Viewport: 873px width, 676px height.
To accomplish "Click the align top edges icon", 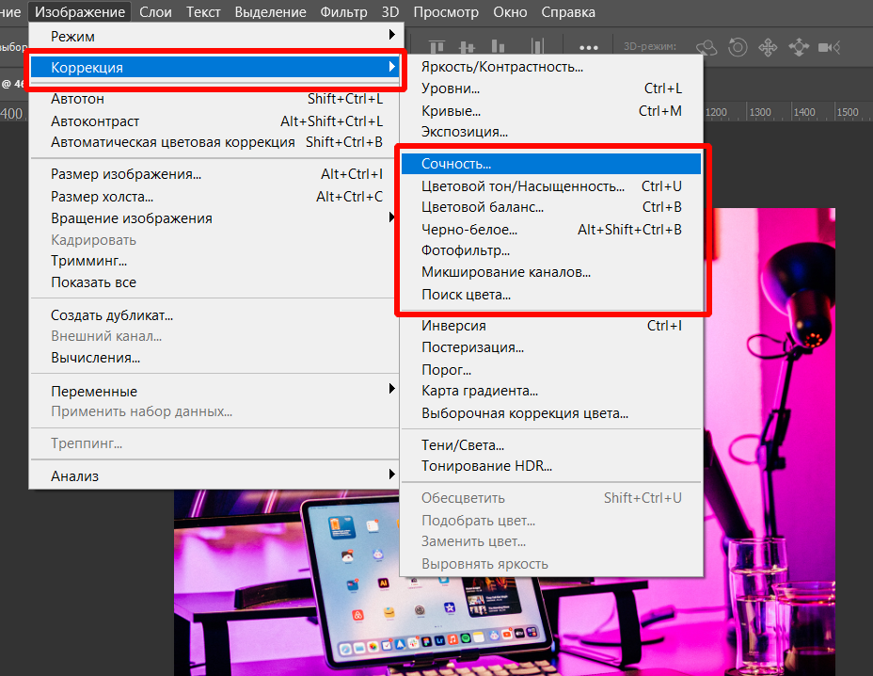I will click(438, 46).
